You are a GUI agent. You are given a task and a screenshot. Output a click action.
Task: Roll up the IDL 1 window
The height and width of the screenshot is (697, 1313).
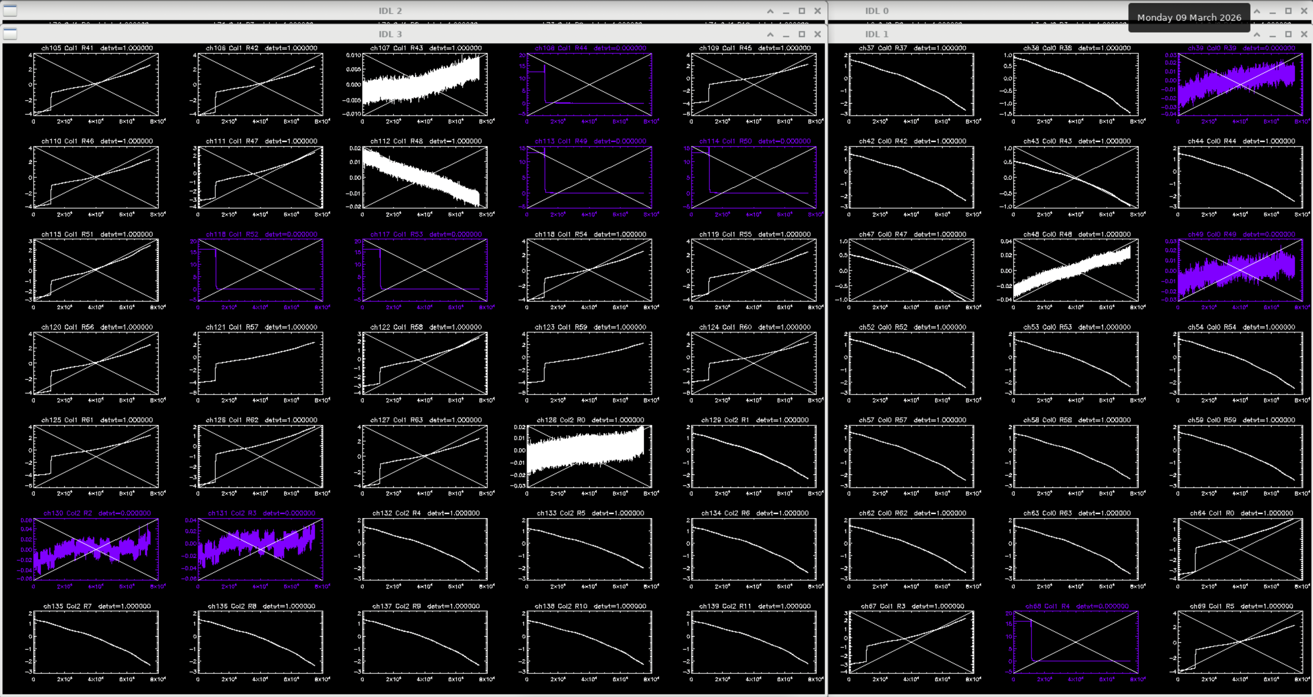tap(1257, 34)
